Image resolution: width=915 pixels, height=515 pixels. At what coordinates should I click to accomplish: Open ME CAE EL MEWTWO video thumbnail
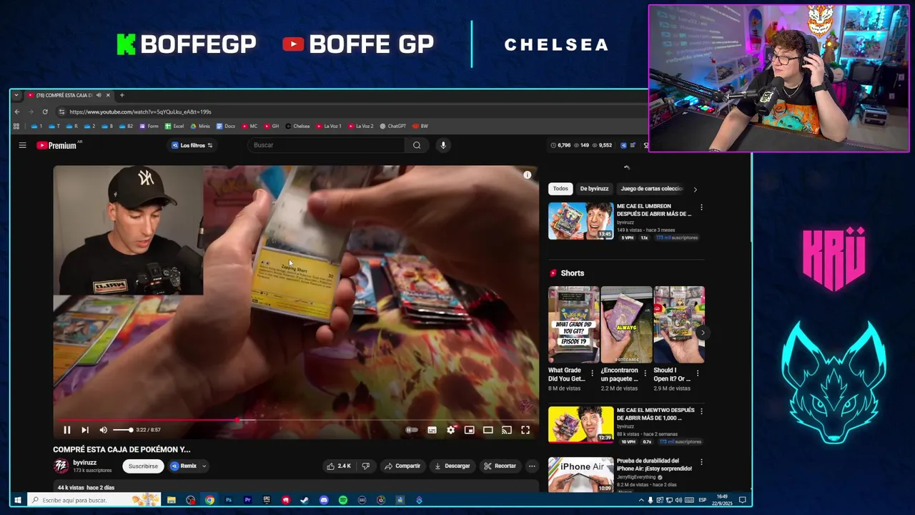click(580, 424)
